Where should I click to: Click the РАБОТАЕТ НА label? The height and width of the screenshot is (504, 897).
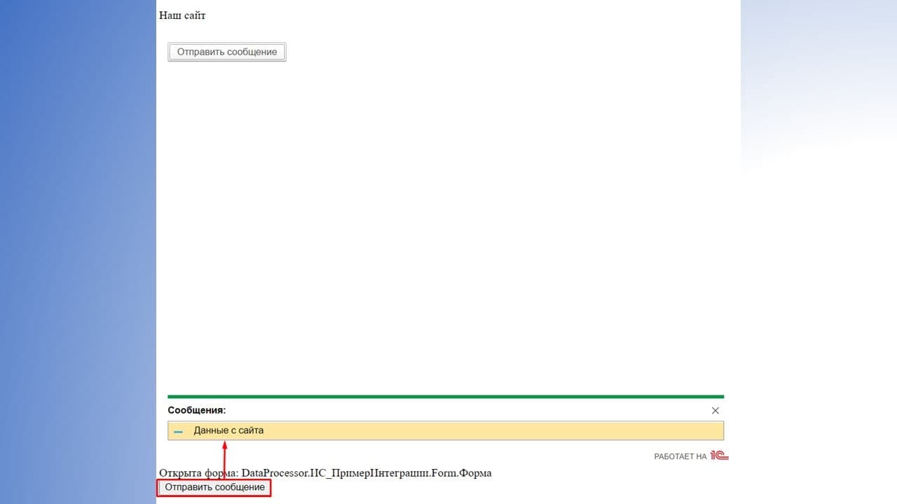coord(680,456)
